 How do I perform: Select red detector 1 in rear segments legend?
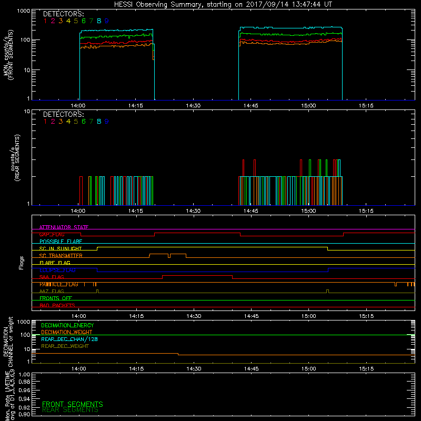(45, 122)
